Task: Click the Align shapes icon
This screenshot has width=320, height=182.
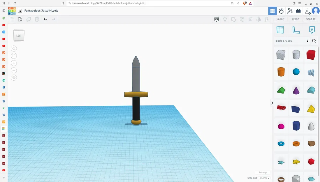Action: (x=250, y=19)
